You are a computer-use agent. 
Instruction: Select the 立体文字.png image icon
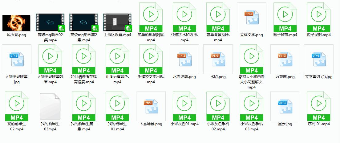coord(252,17)
